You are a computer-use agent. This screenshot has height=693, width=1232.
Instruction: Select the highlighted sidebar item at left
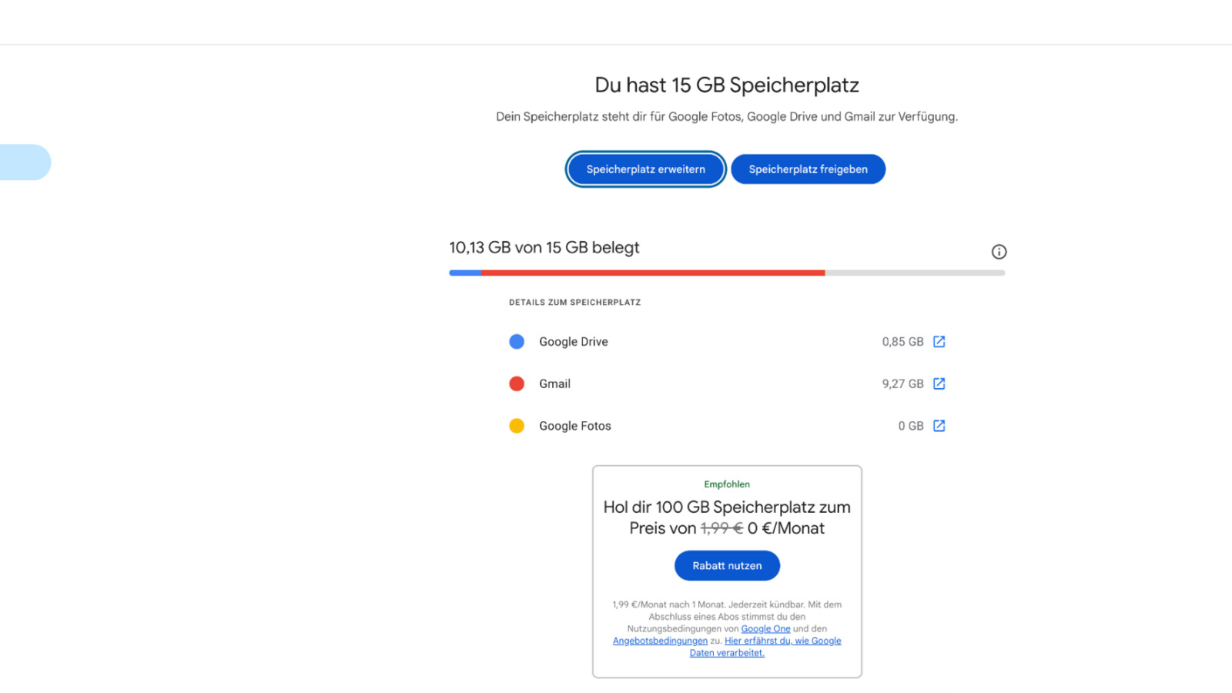[x=25, y=162]
